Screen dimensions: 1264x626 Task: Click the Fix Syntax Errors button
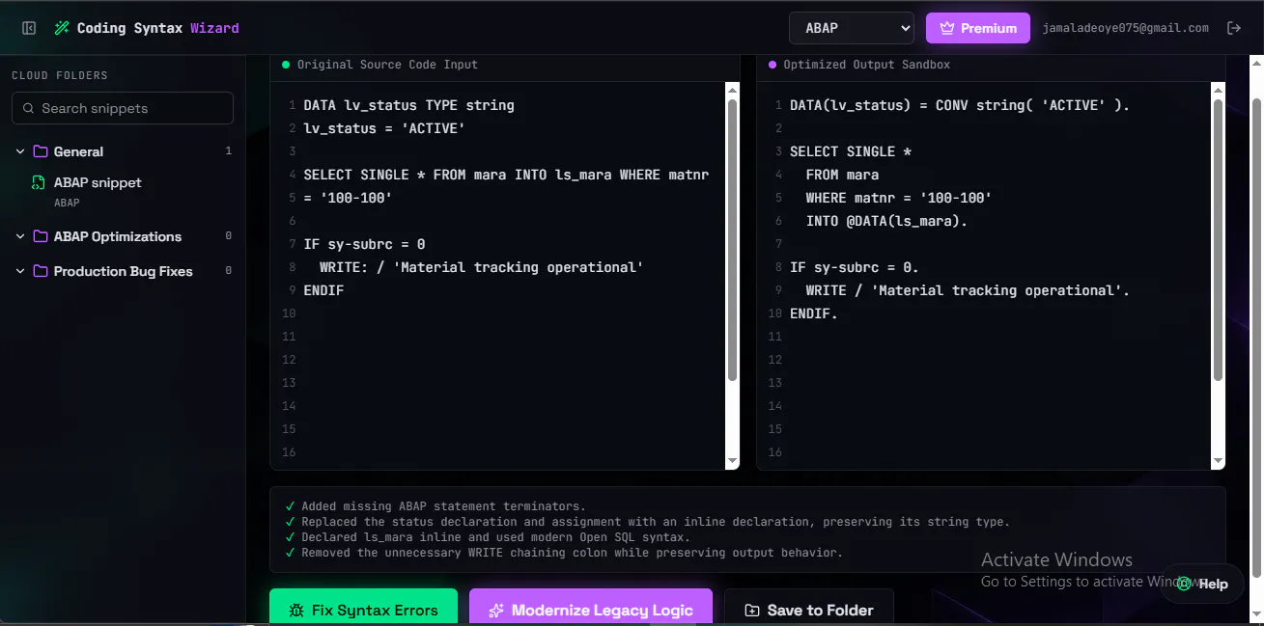[x=363, y=608]
